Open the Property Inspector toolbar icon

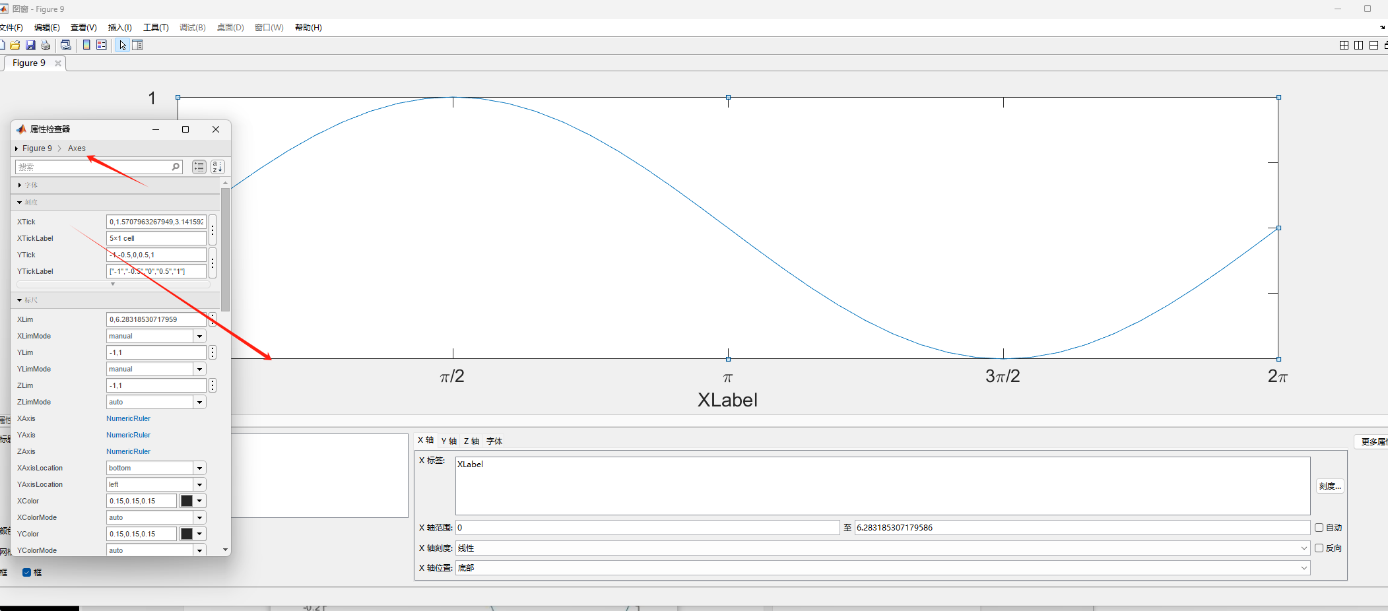(x=137, y=45)
